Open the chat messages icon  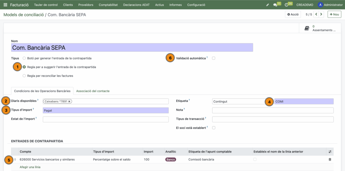[x=276, y=5]
